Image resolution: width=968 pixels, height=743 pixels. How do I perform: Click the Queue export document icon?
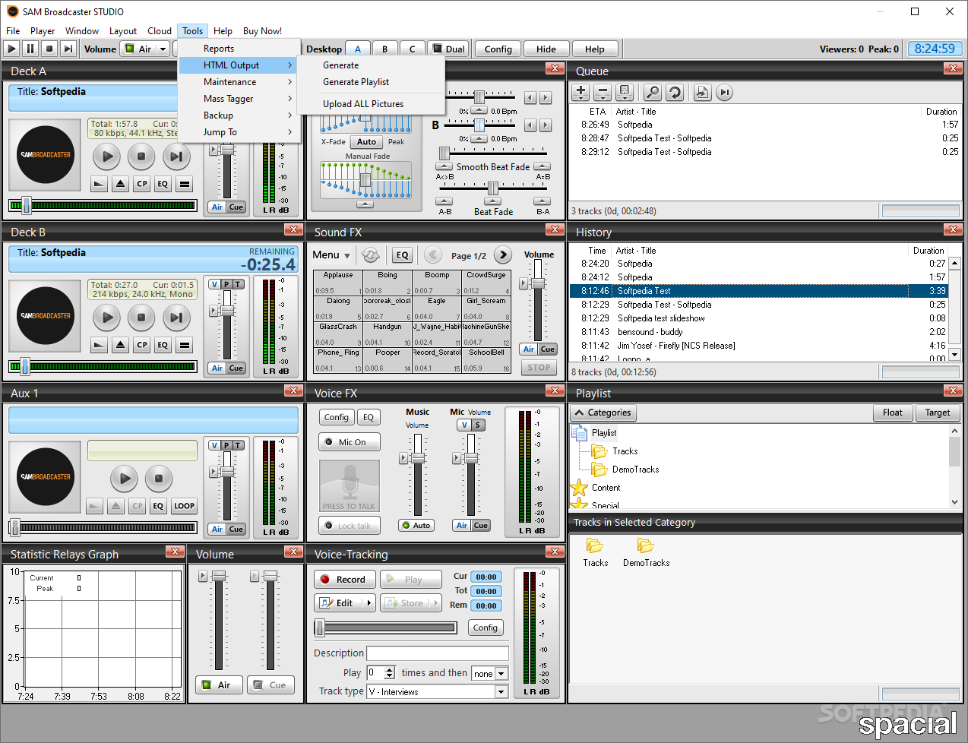(702, 92)
